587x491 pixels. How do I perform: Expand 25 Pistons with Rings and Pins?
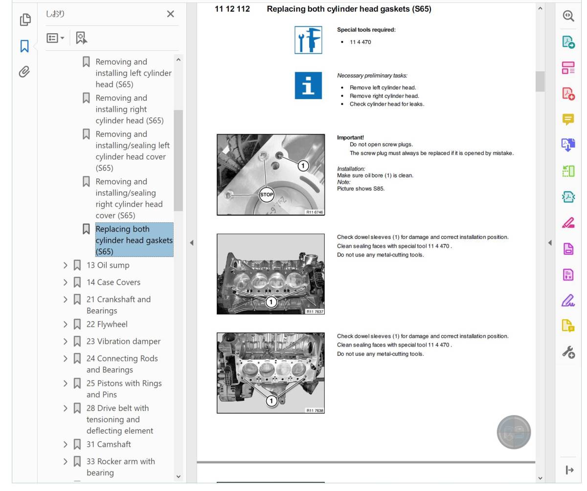pyautogui.click(x=66, y=384)
